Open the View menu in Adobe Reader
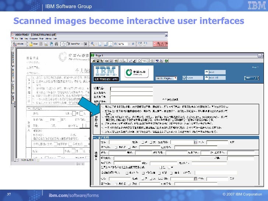The width and height of the screenshot is (268, 201). pyautogui.click(x=27, y=39)
